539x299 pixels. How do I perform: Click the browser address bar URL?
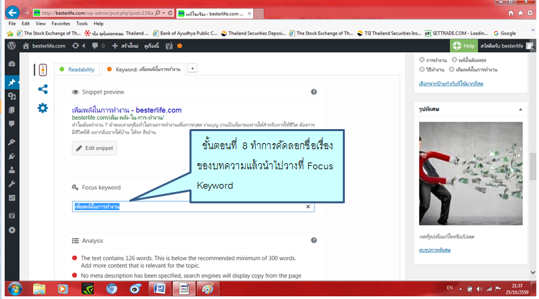coord(97,13)
